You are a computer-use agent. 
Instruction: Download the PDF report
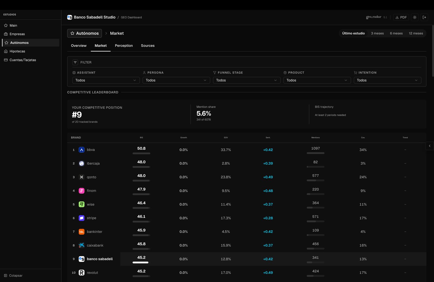click(x=401, y=17)
